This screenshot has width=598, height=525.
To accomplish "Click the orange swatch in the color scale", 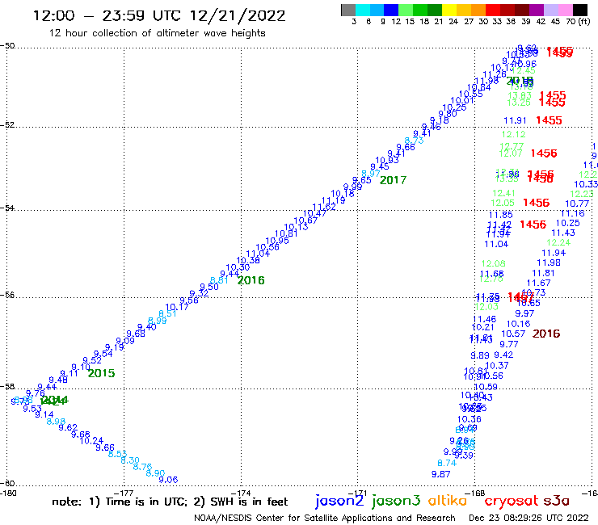I will [478, 10].
